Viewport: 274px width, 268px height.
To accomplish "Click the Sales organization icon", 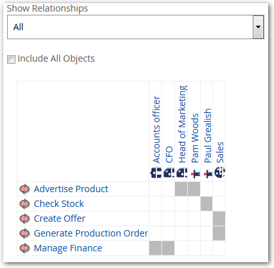I will (219, 173).
